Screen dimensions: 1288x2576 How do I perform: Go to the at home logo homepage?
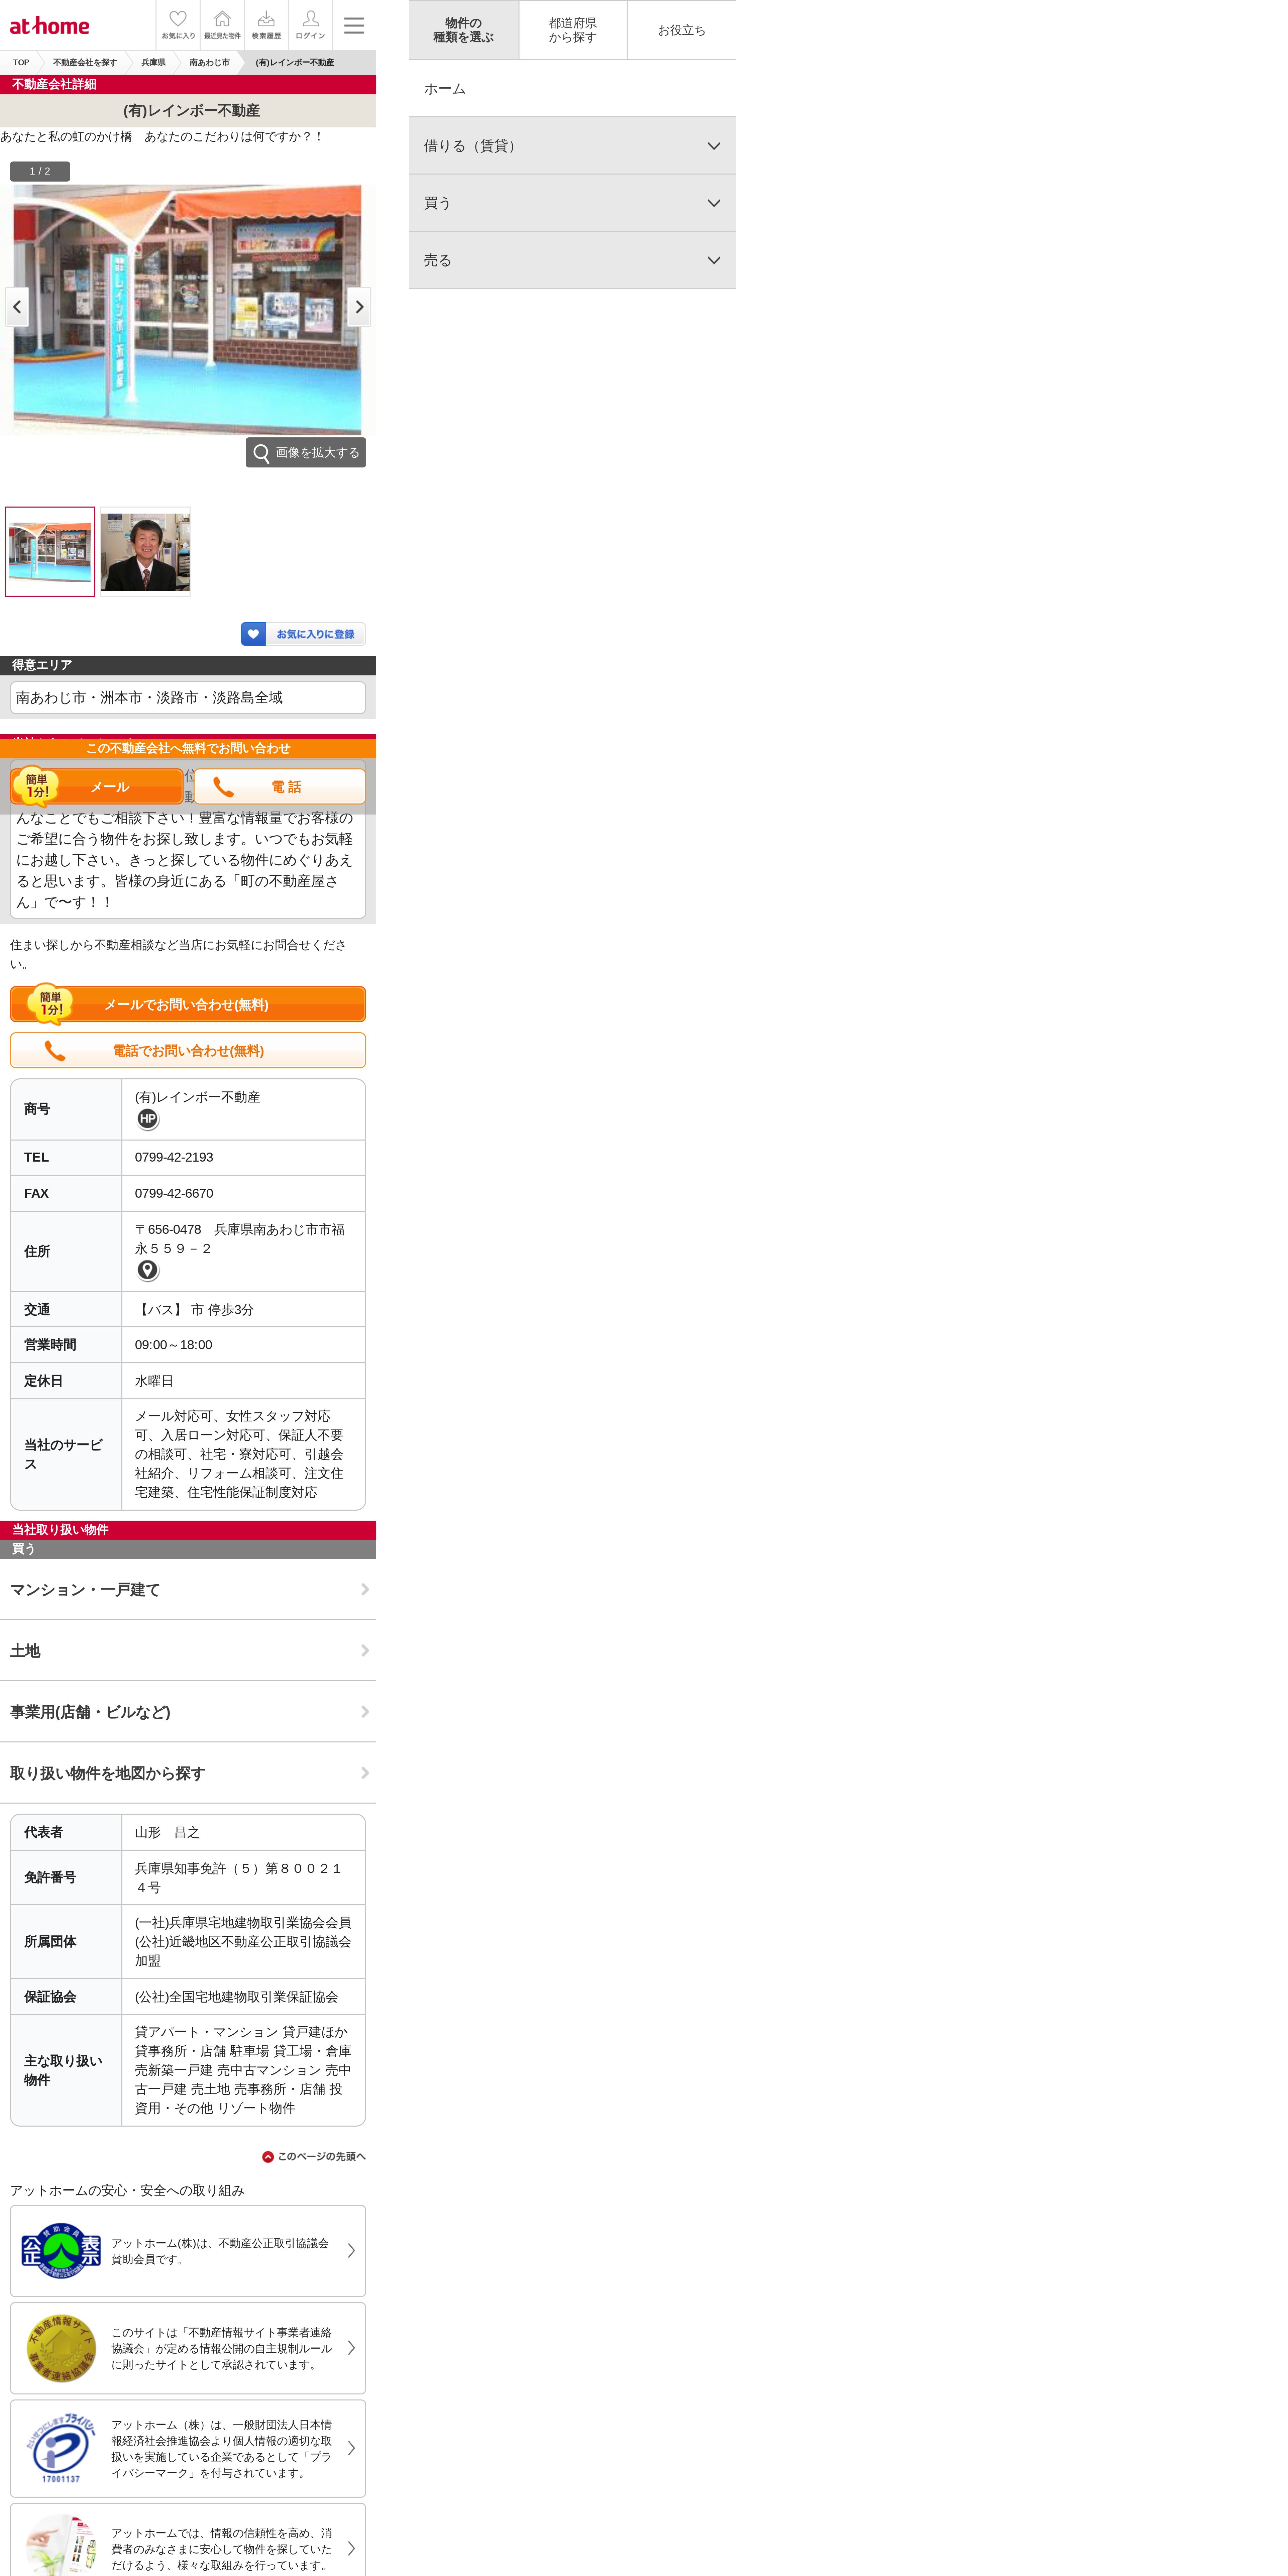click(x=50, y=26)
